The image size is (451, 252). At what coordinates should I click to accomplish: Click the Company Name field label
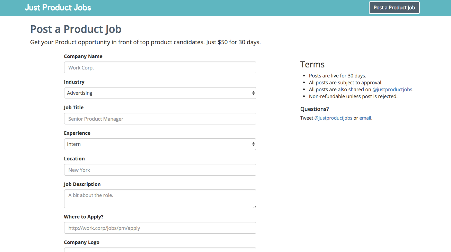pyautogui.click(x=83, y=56)
